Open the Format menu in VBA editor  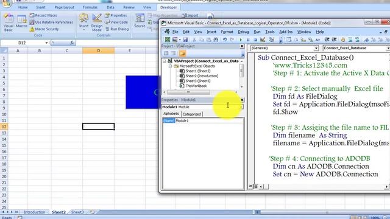pos(227,32)
